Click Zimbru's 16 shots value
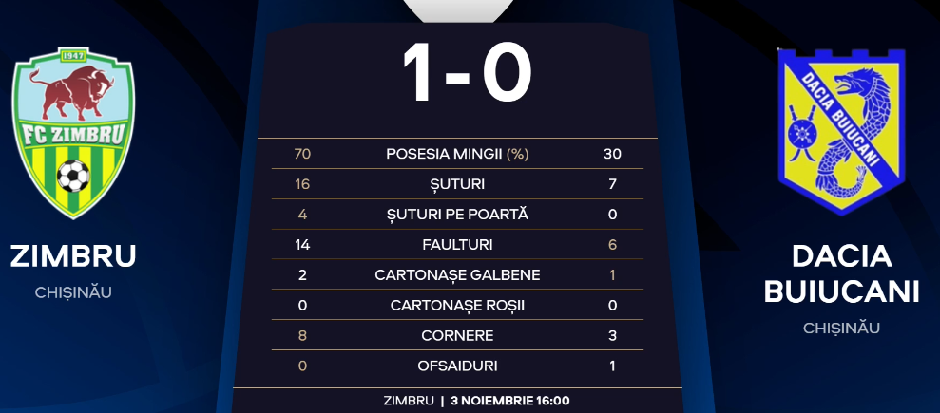Screen dimensions: 940x413 [x=303, y=184]
